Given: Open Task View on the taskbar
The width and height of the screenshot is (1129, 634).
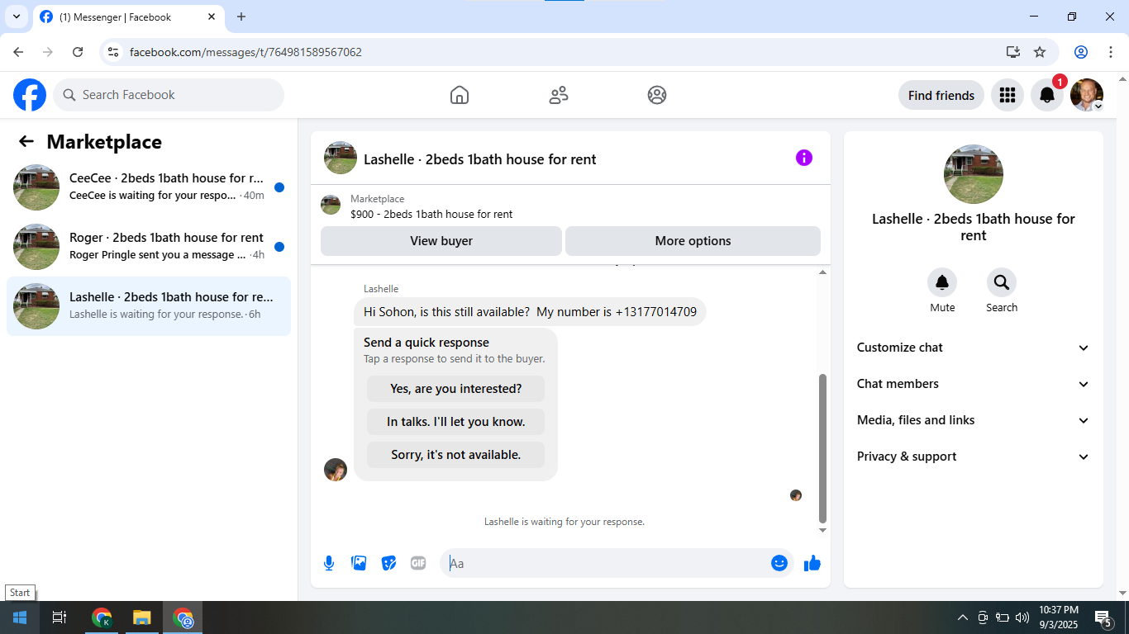Looking at the screenshot, I should (60, 617).
